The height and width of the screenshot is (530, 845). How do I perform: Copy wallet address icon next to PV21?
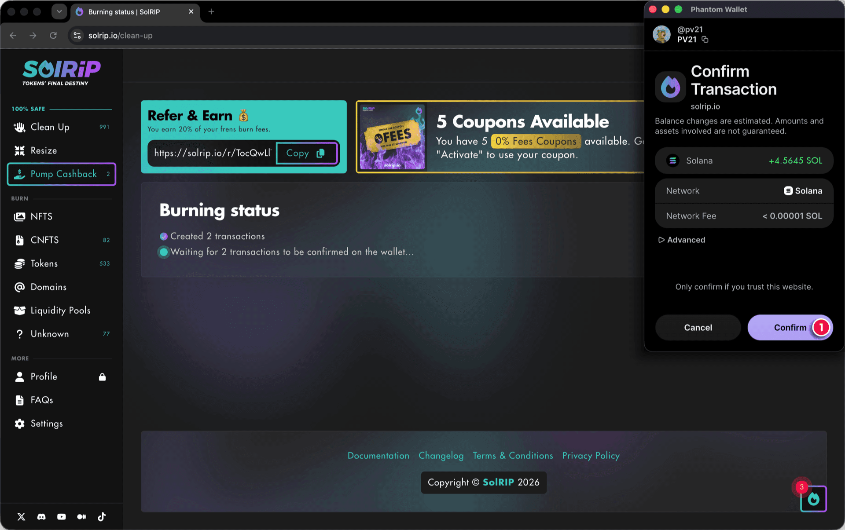[705, 40]
